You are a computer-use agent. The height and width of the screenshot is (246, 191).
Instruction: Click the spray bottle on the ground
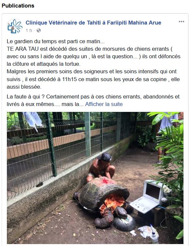tap(154, 235)
